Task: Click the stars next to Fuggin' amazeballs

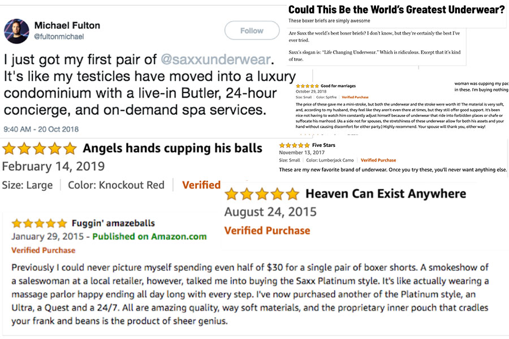Action: (x=39, y=223)
